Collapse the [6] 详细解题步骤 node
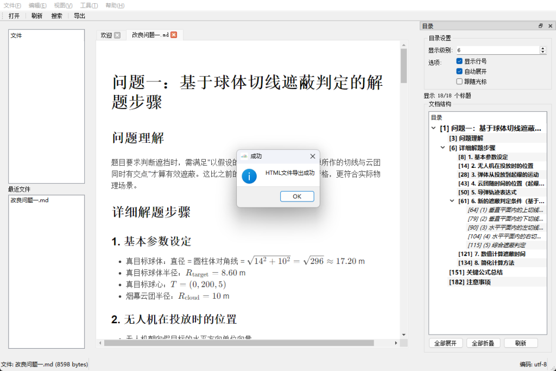Viewport: 556px width, 371px height. click(443, 148)
